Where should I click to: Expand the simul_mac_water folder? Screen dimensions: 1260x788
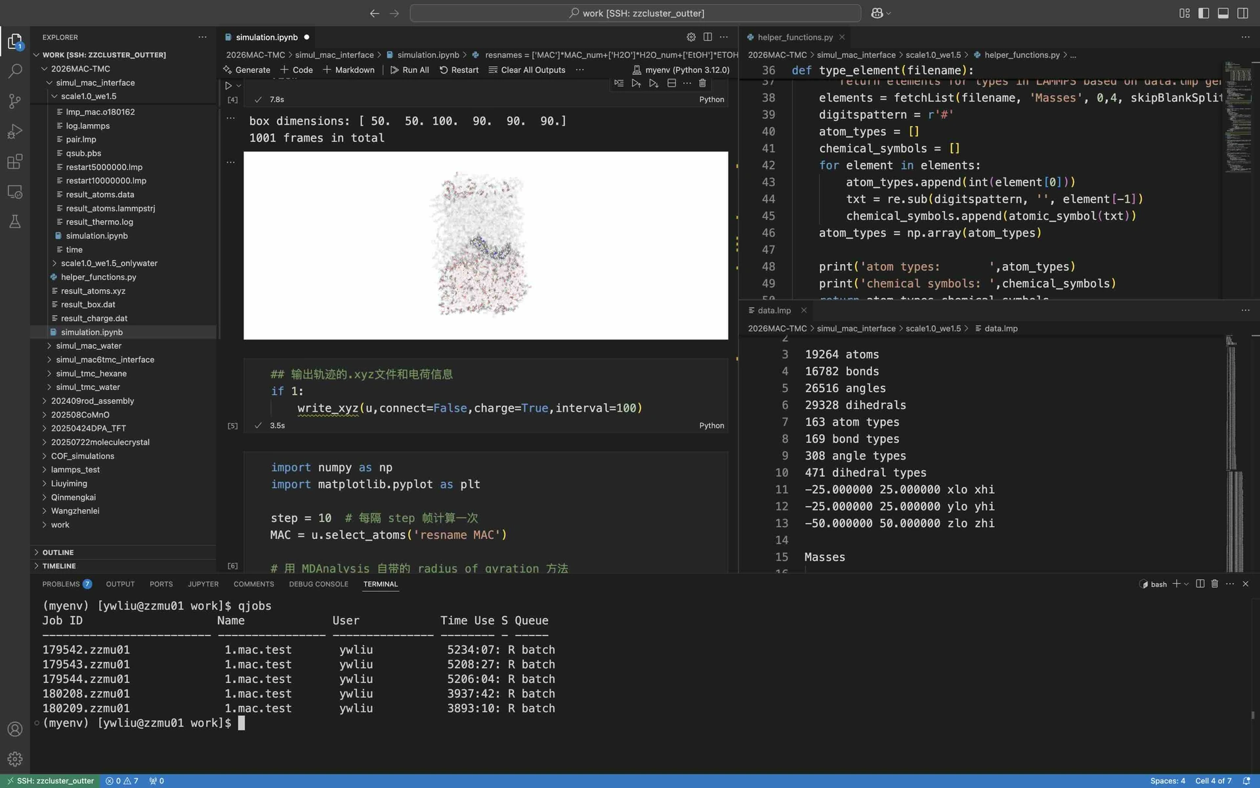49,346
